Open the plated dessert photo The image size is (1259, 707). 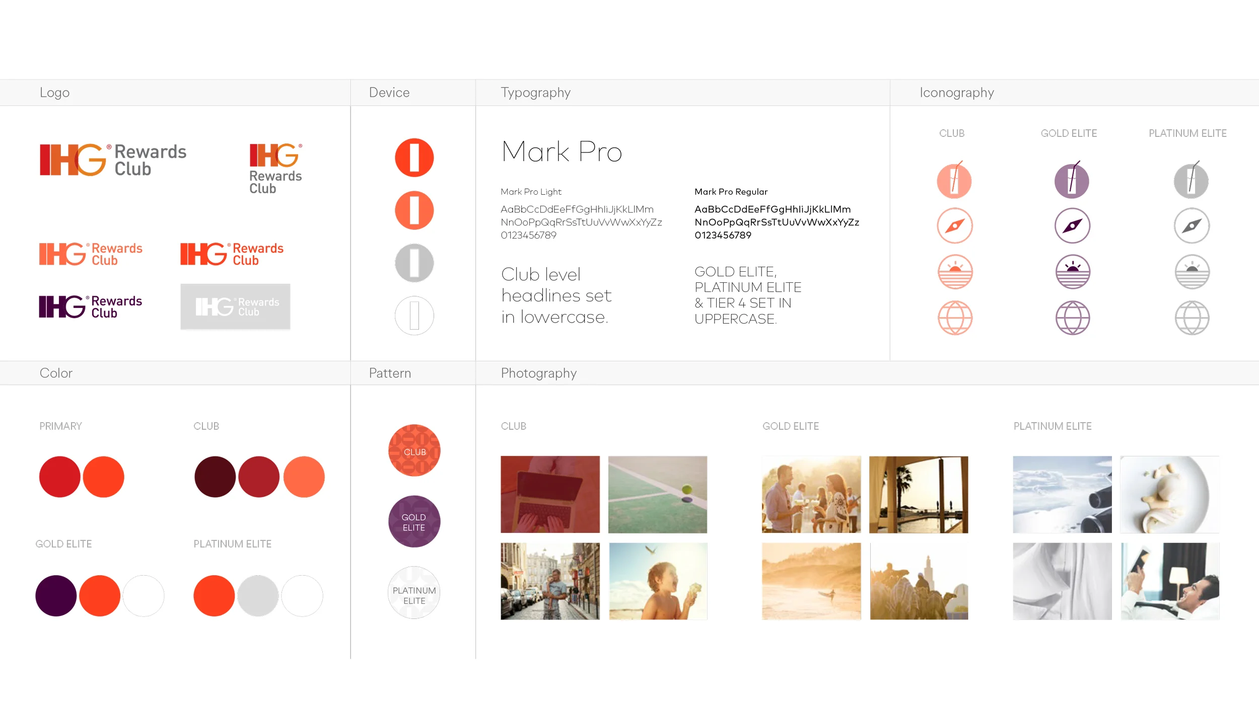pos(1170,494)
